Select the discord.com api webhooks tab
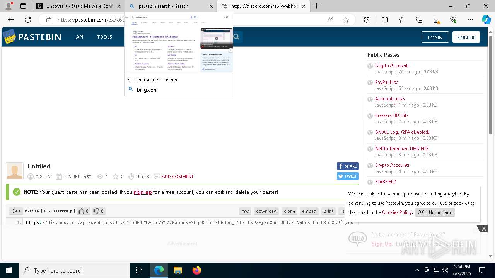 coord(264,6)
